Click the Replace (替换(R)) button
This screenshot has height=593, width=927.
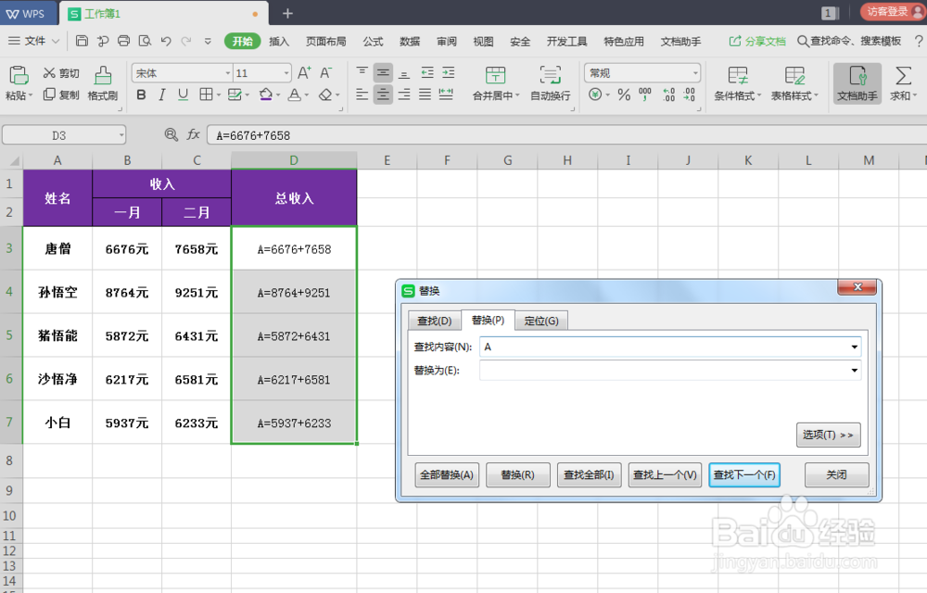(x=518, y=475)
